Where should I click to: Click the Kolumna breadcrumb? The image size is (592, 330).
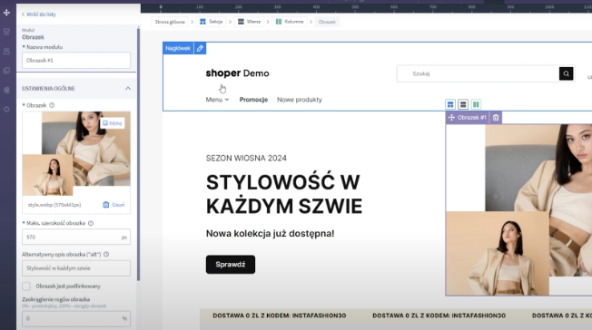[x=290, y=22]
